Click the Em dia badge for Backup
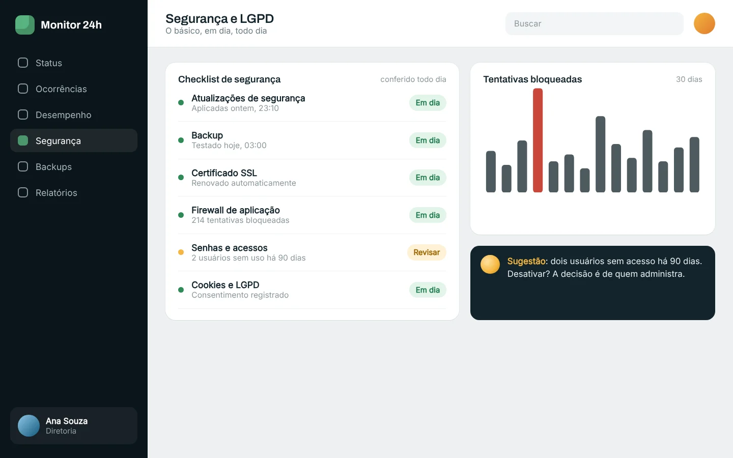The height and width of the screenshot is (458, 733). pos(428,140)
